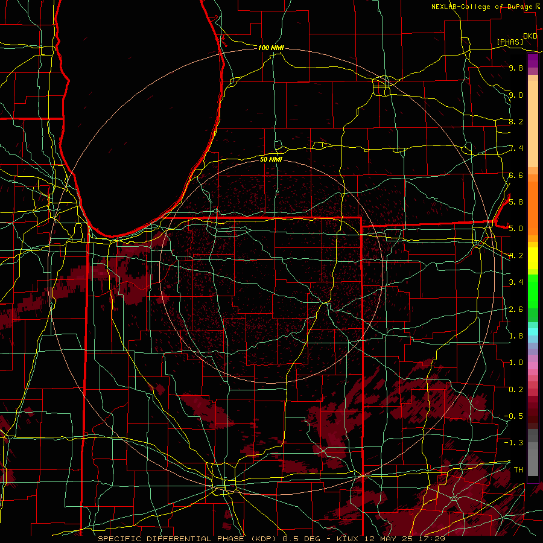Click SPECIFIC DIFFERENTIAL PHASE (KDP) caption text

188,539
